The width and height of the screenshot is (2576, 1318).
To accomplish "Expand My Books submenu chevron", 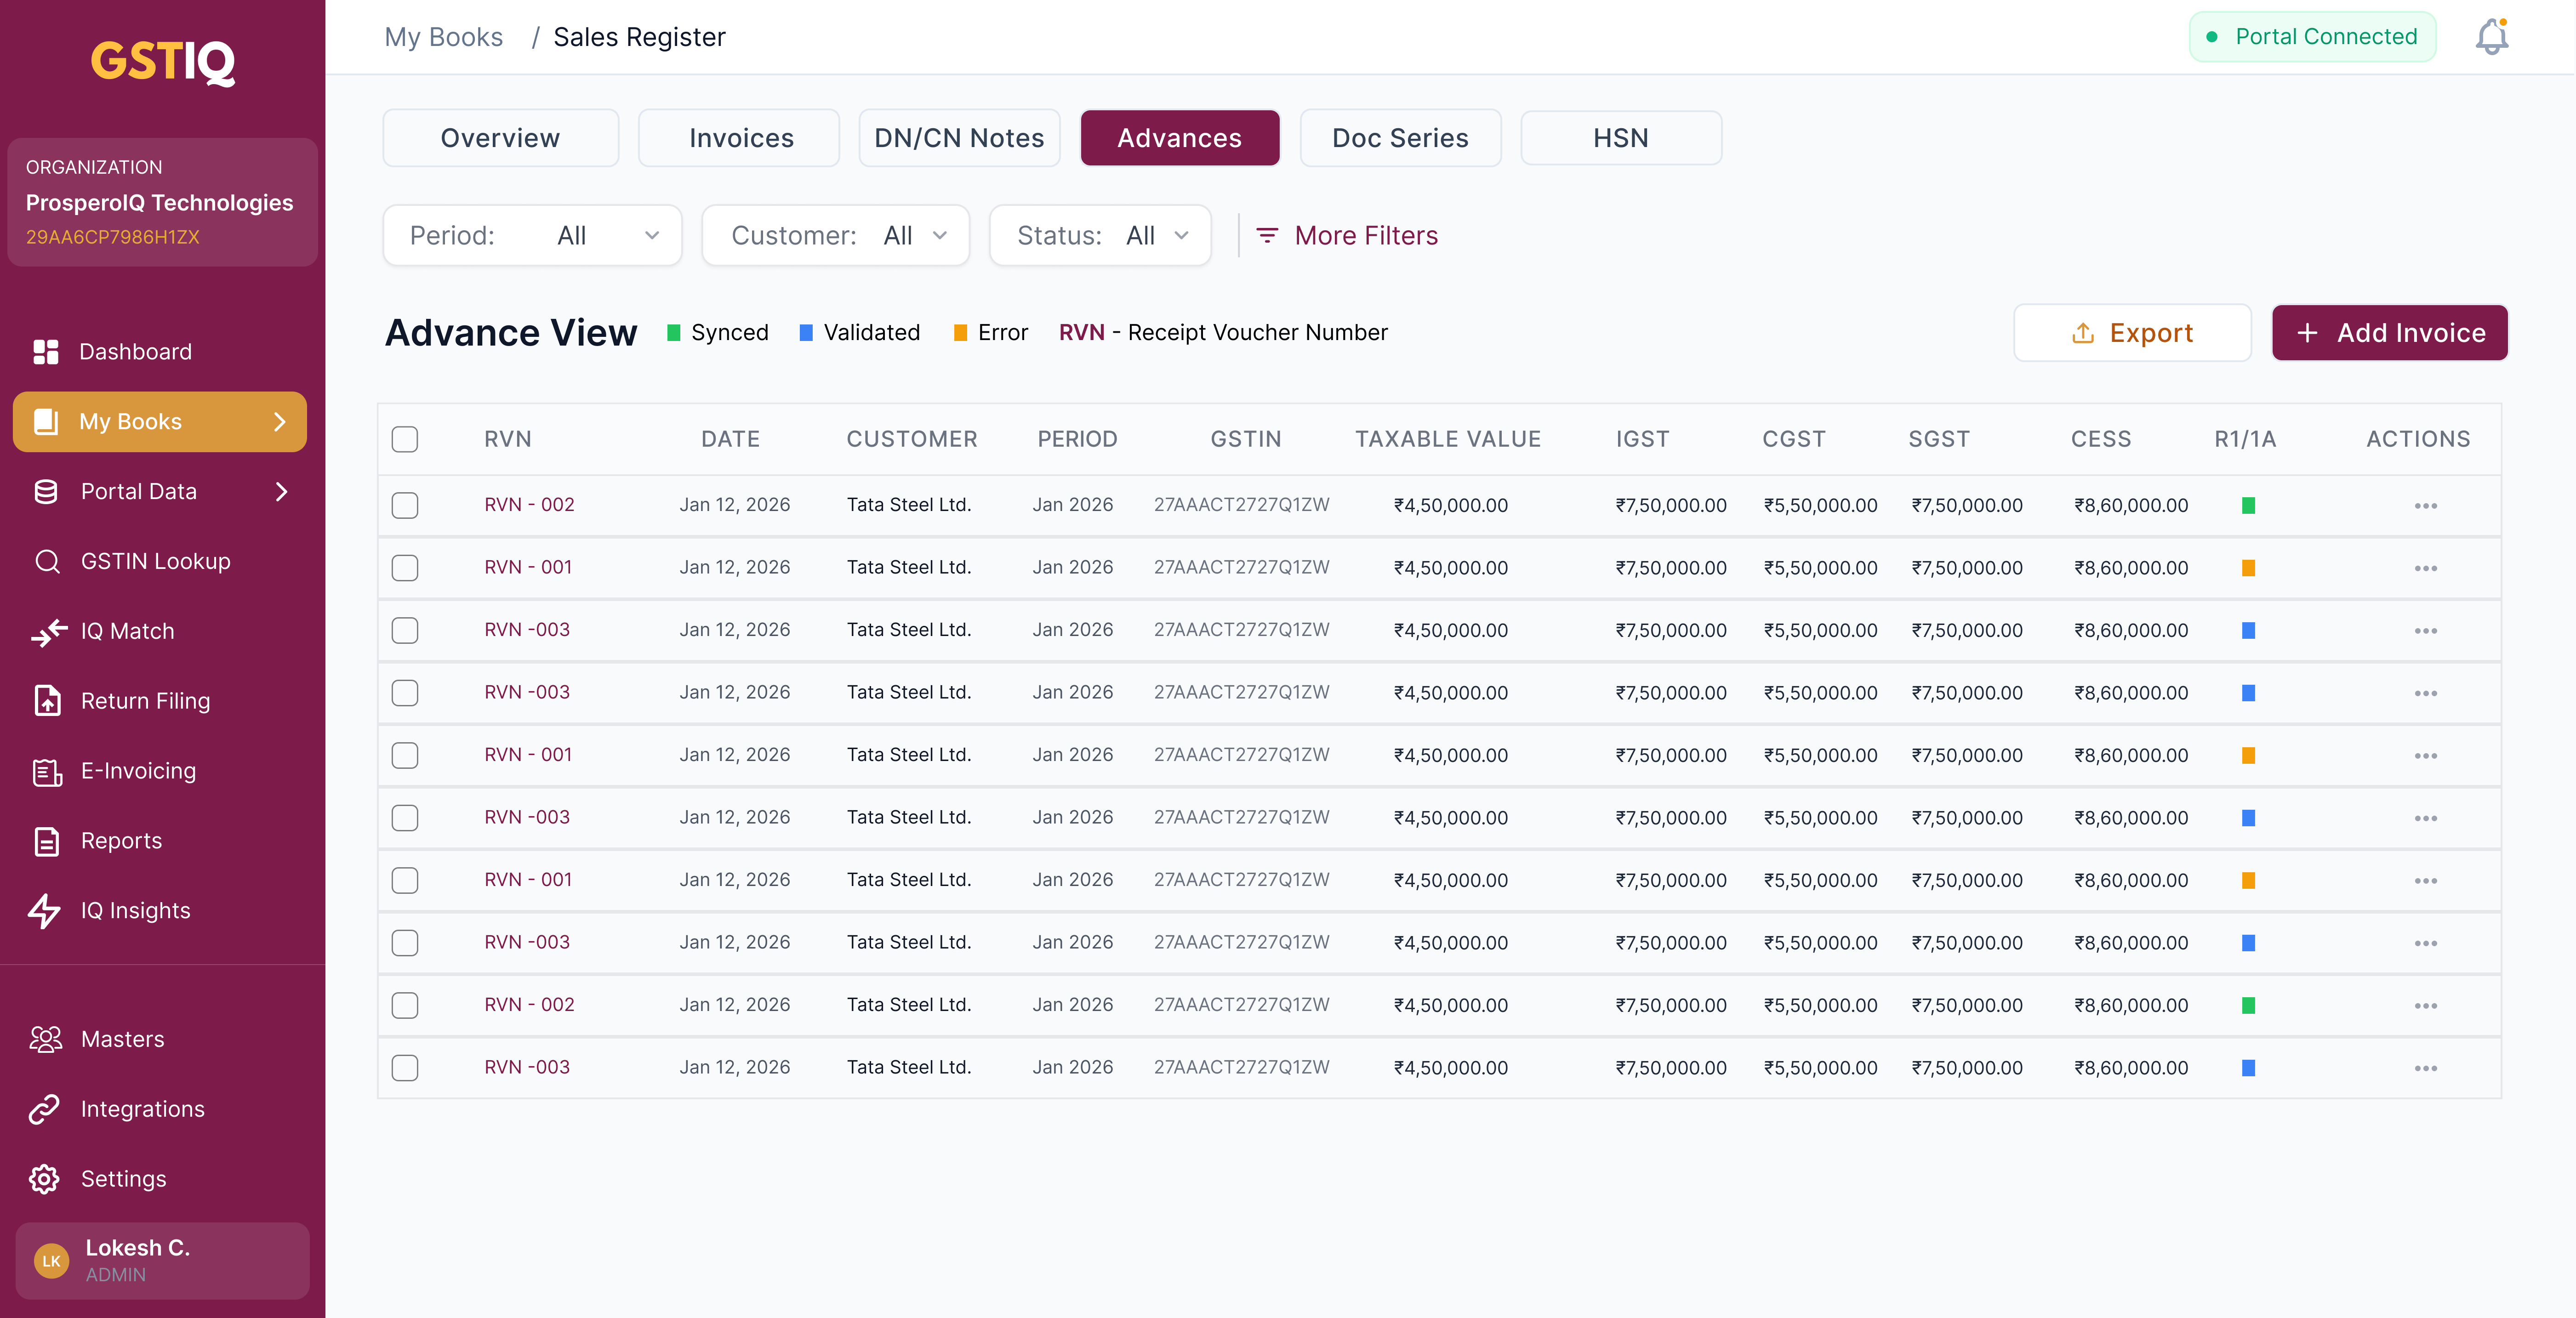I will pos(280,422).
